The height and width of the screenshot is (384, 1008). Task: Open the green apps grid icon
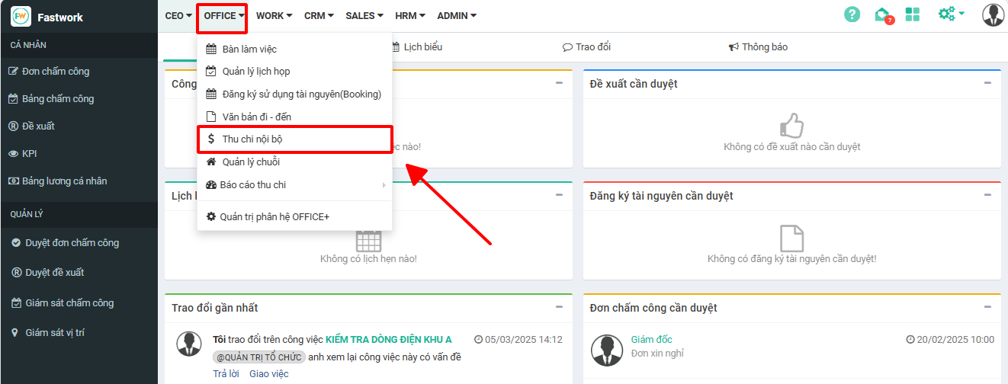(913, 14)
